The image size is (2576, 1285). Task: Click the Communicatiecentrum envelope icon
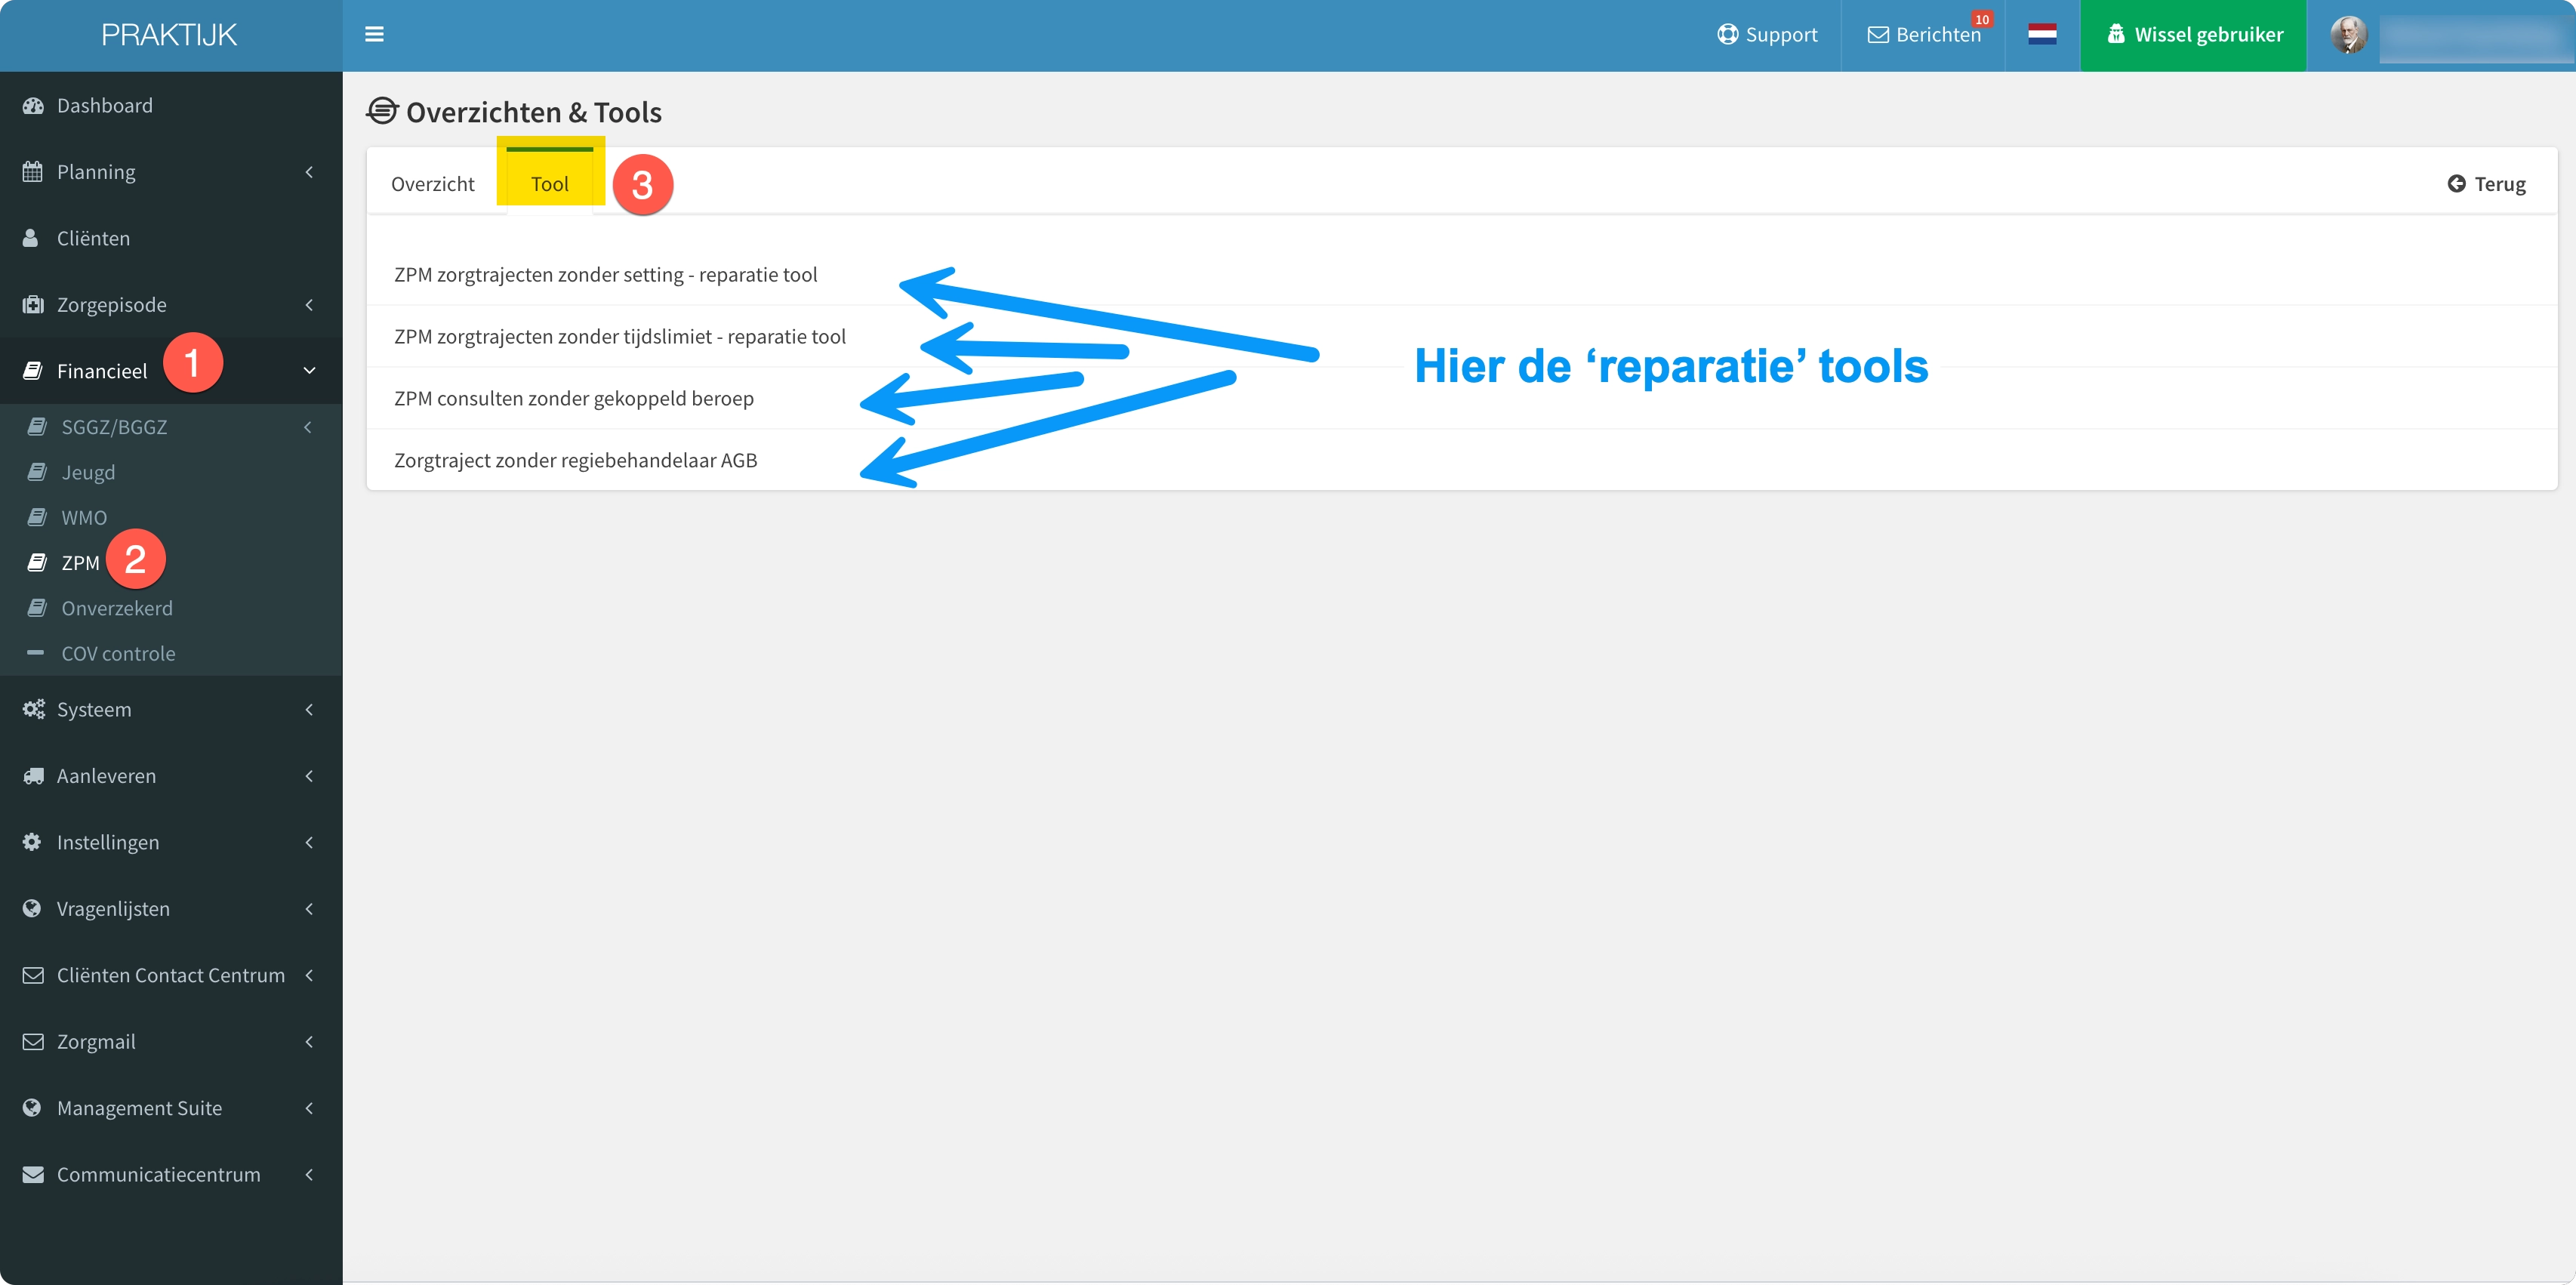click(x=33, y=1174)
